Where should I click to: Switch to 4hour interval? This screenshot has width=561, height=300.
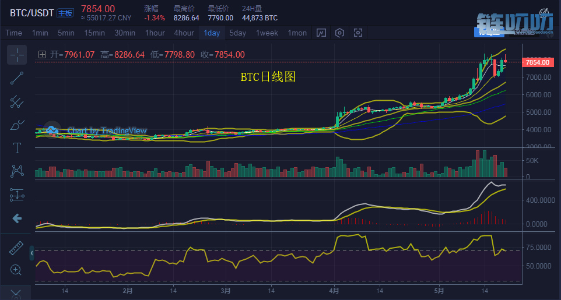pos(184,33)
